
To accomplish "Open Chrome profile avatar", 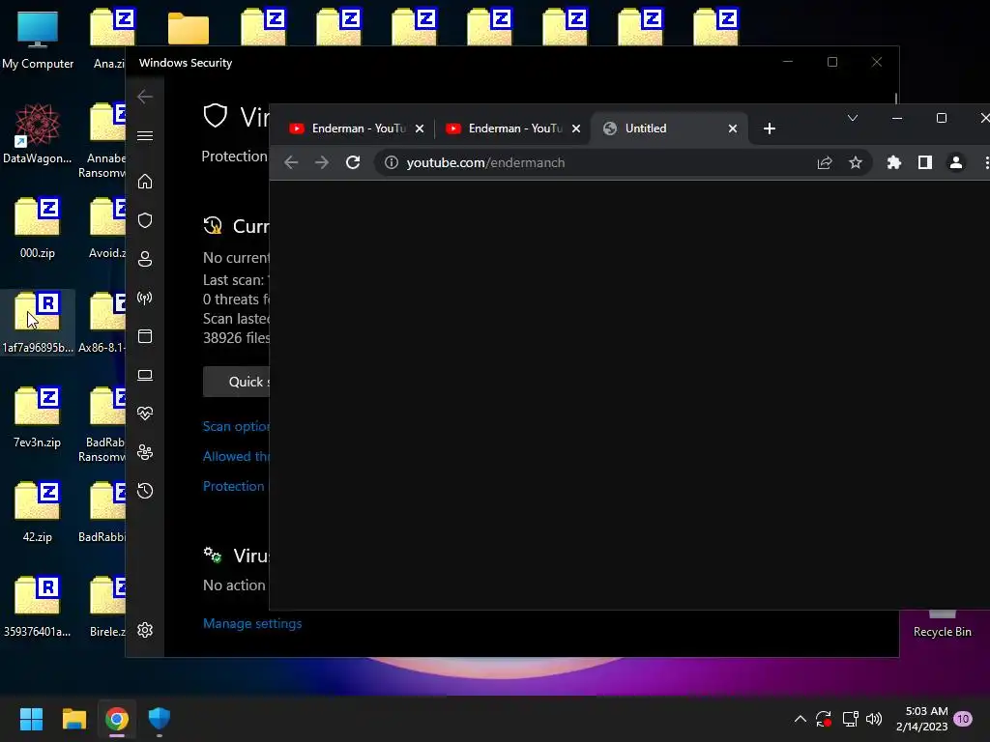I will 956,162.
